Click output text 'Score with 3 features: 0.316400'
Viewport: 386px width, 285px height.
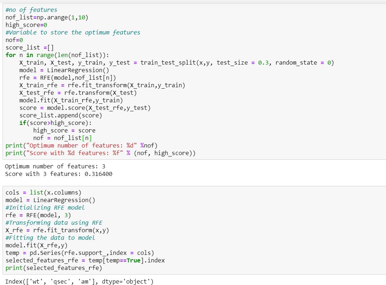(59, 174)
